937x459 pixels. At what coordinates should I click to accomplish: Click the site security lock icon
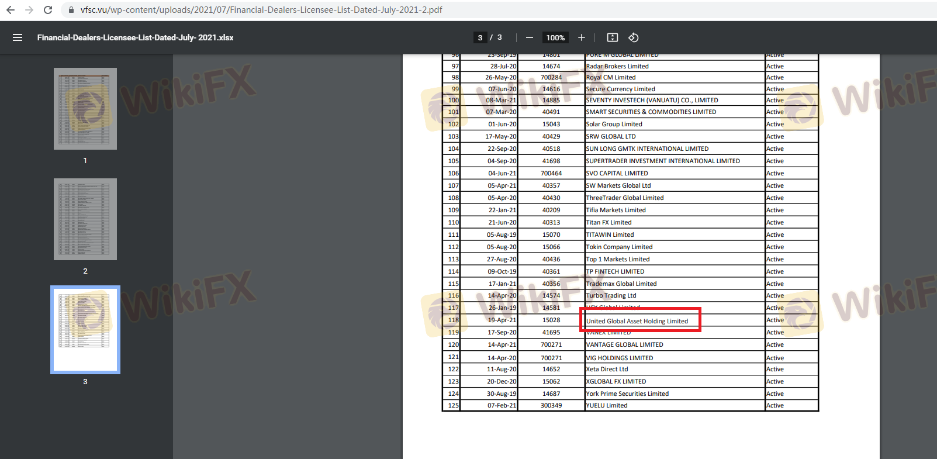coord(71,10)
